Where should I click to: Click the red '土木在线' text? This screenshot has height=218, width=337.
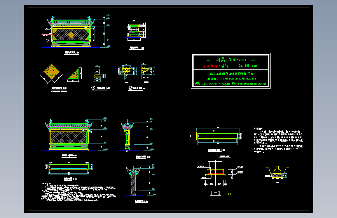(210, 66)
